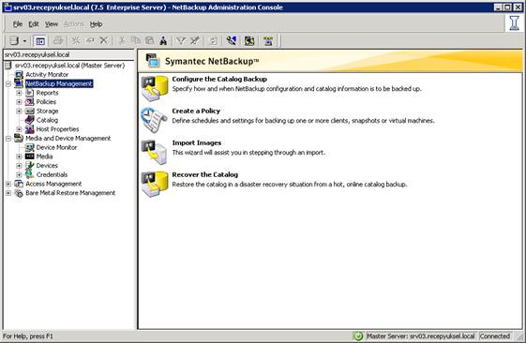Click the server name field above the tree
526x343 pixels.
68,54
